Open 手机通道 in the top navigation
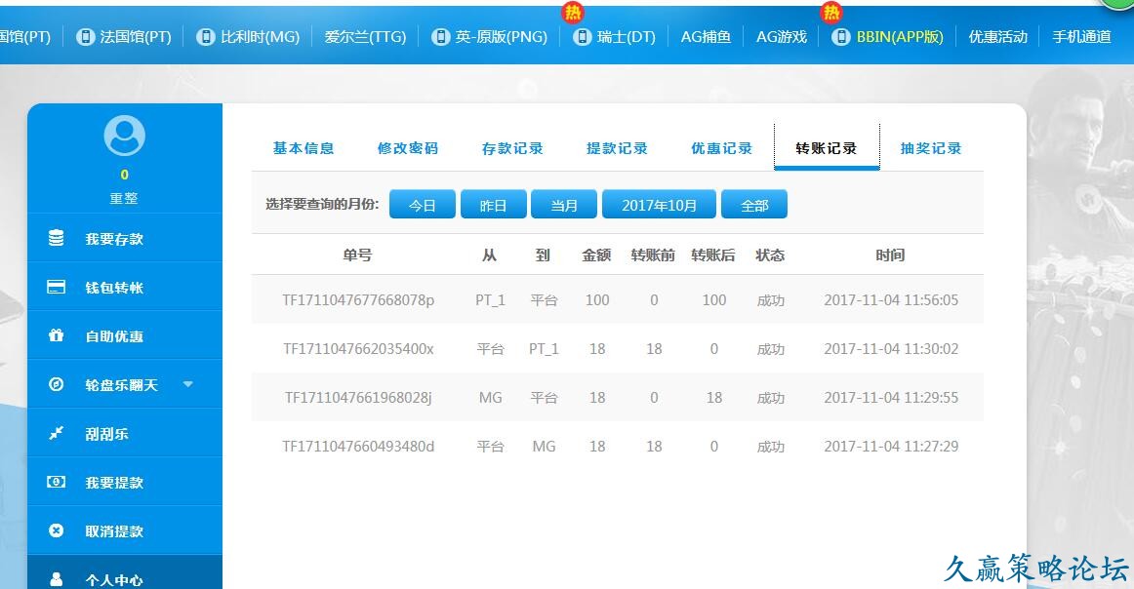1134x589 pixels. [1082, 36]
